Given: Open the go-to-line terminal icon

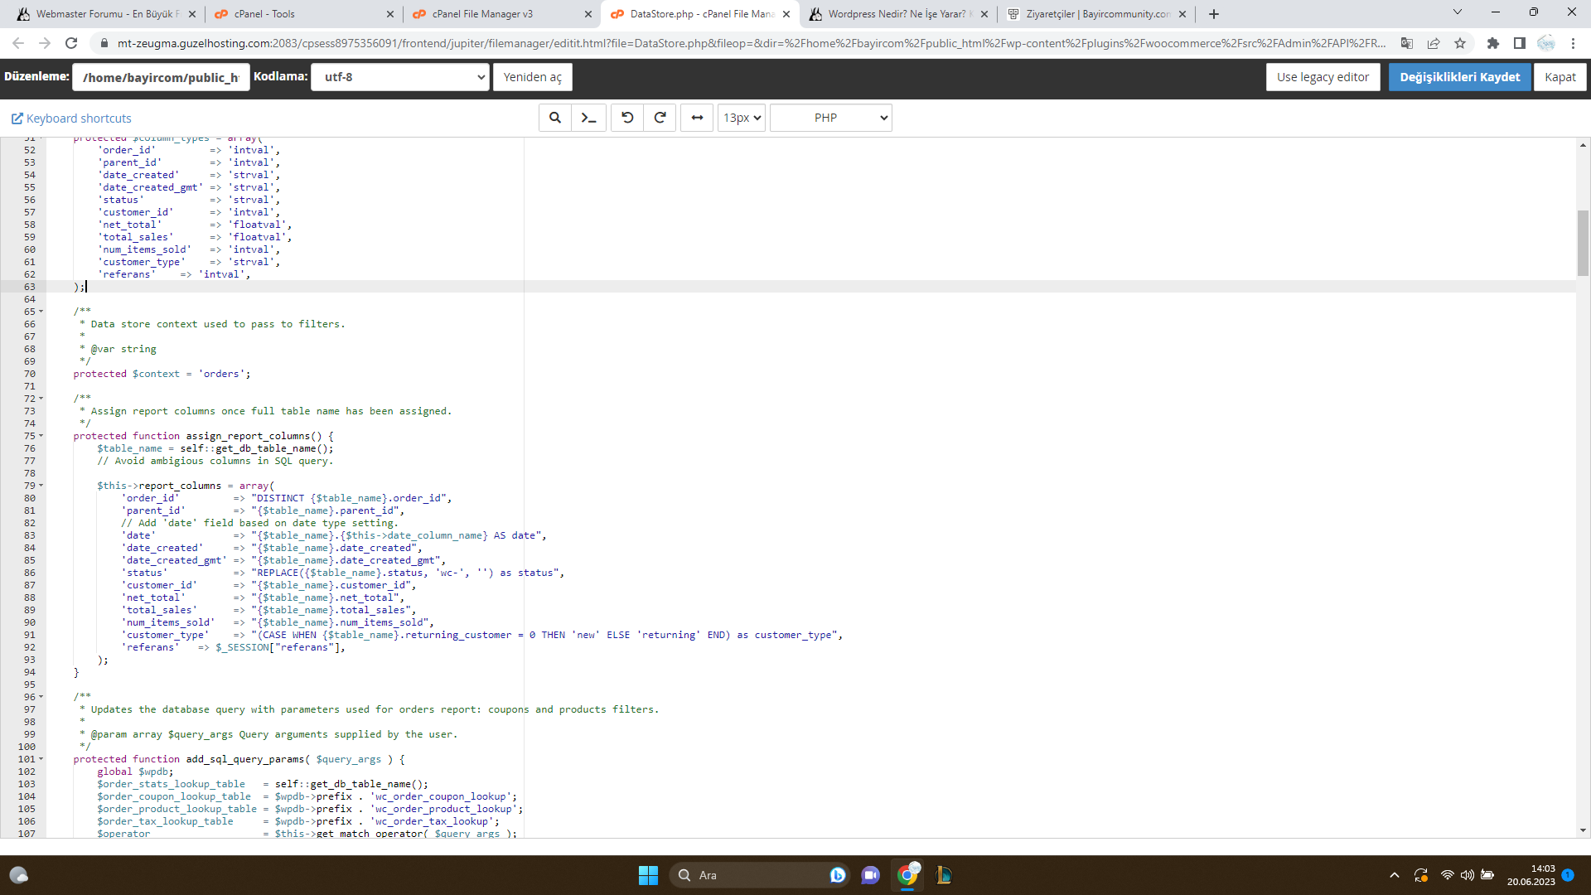Looking at the screenshot, I should pos(589,118).
